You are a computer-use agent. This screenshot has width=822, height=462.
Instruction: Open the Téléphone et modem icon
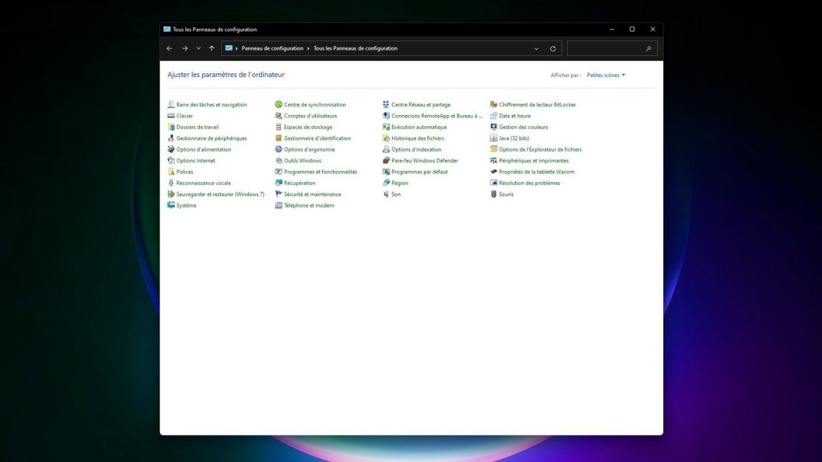[x=279, y=205]
